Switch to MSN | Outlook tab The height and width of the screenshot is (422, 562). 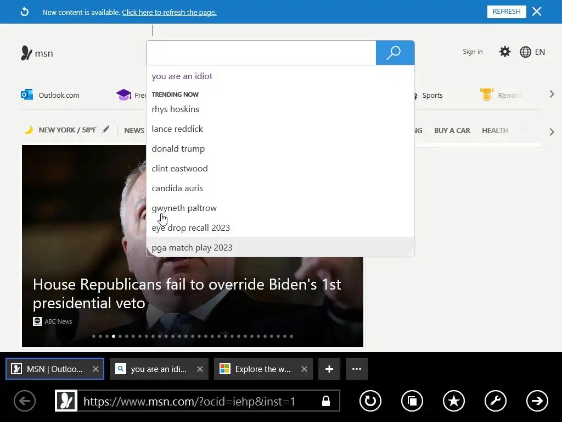point(54,369)
